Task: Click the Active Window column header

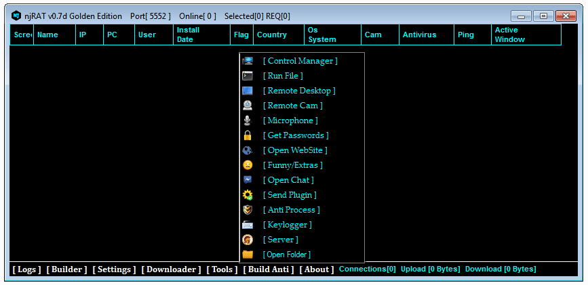Action: click(x=526, y=35)
